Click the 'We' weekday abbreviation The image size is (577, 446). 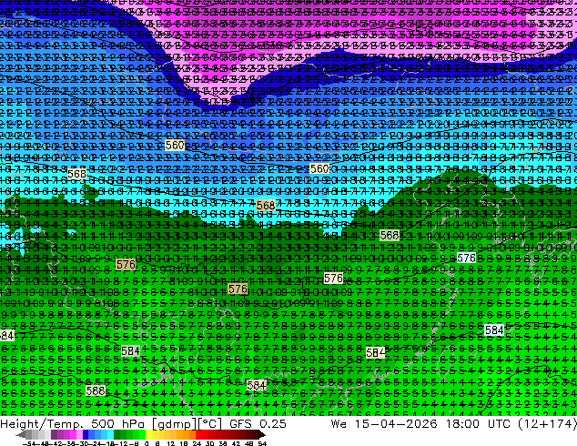point(339,424)
